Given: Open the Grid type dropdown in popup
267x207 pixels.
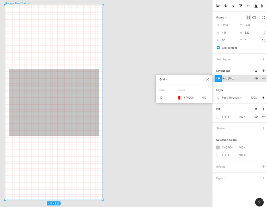Looking at the screenshot, I should pyautogui.click(x=164, y=80).
